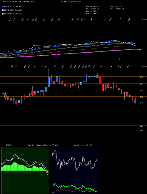Click the Pre L: 150.14 value
Image resolution: width=147 pixels, height=194 pixels.
(x=92, y=11)
